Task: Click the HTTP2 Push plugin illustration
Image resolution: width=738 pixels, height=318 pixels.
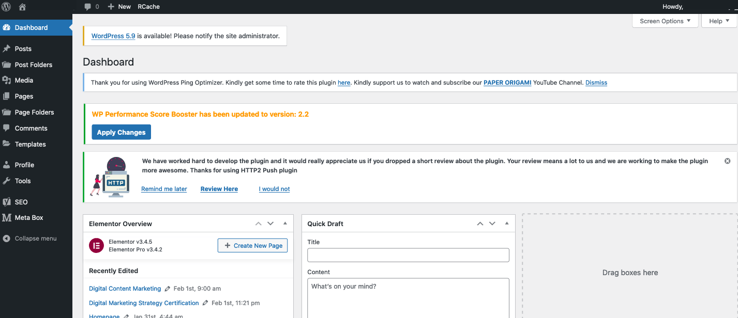Action: (x=110, y=177)
